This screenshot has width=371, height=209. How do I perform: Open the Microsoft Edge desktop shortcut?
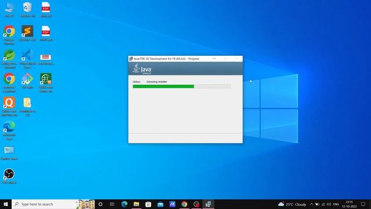[x=9, y=130]
